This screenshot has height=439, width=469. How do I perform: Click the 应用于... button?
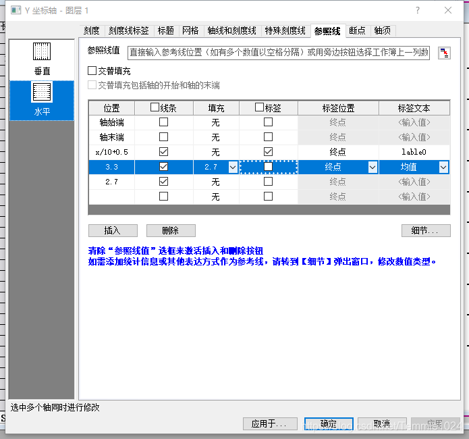coord(270,423)
